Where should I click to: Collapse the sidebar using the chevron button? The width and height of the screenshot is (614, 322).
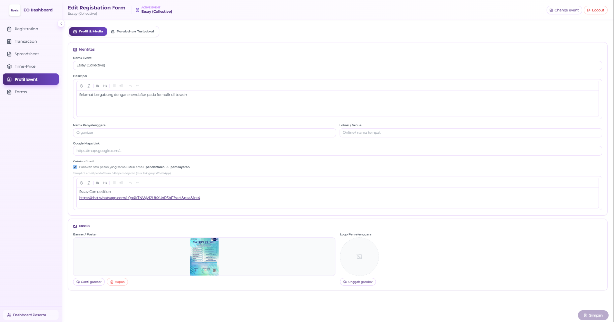pyautogui.click(x=61, y=24)
